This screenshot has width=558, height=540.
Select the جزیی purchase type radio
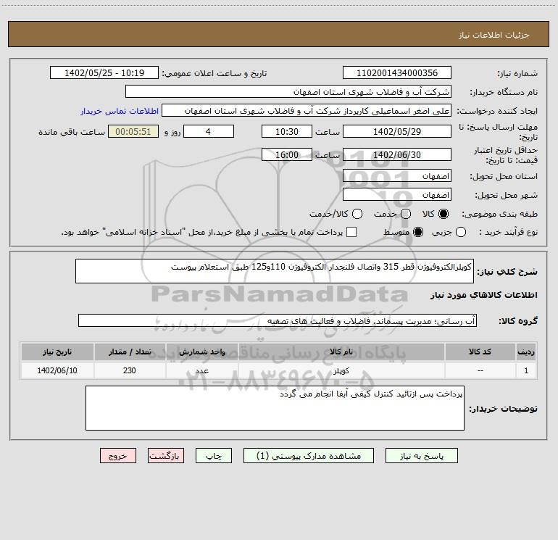coord(460,232)
